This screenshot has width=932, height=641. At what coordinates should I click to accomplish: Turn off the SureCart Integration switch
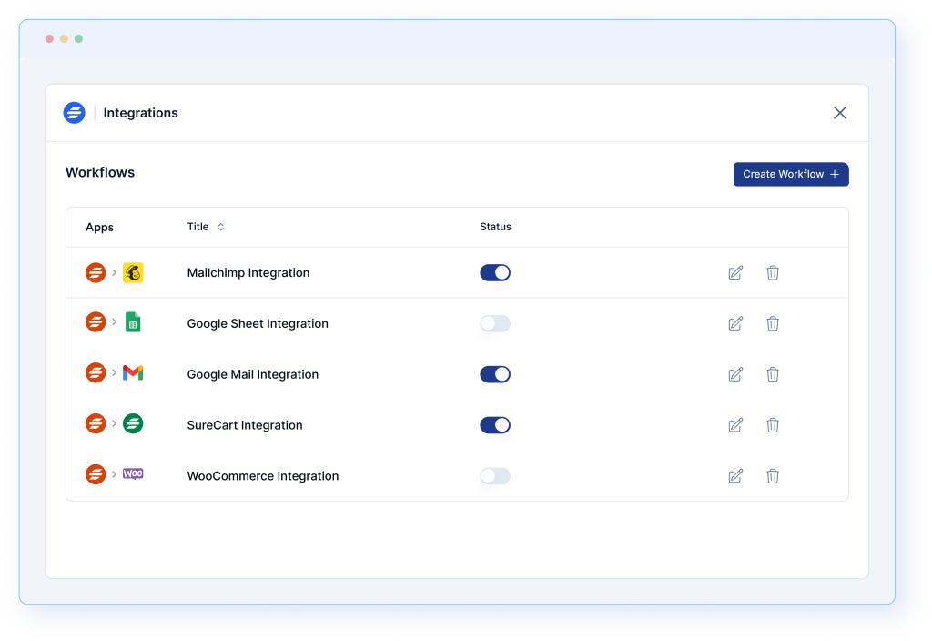[x=495, y=425]
